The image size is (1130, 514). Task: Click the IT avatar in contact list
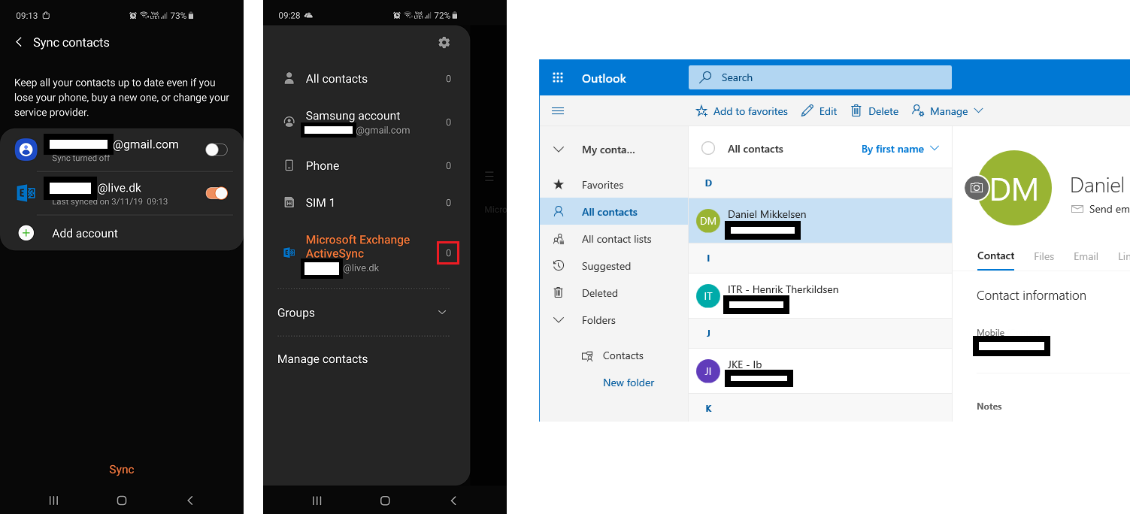tap(708, 296)
